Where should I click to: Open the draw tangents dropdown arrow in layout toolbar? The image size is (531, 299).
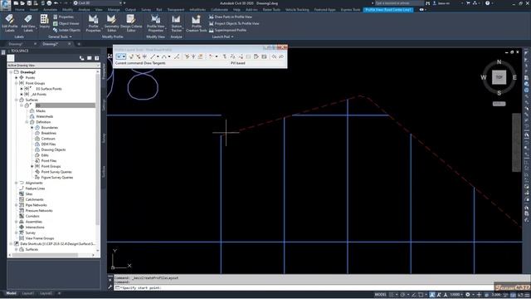[124, 56]
